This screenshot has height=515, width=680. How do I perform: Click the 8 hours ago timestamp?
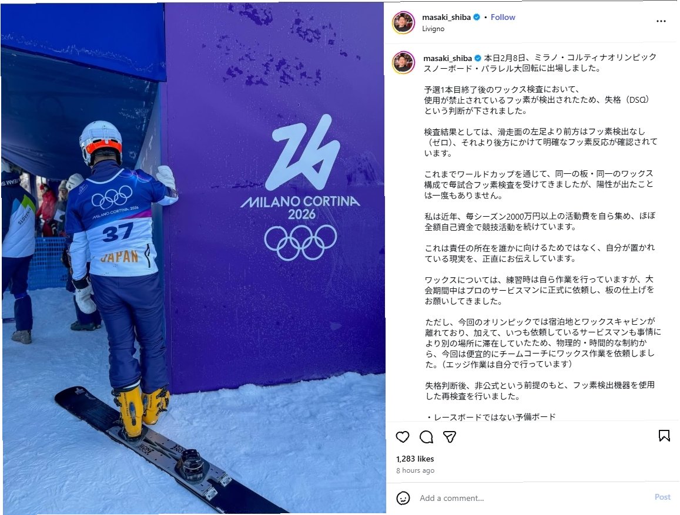click(415, 470)
